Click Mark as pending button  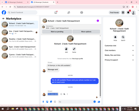(x=57, y=32)
